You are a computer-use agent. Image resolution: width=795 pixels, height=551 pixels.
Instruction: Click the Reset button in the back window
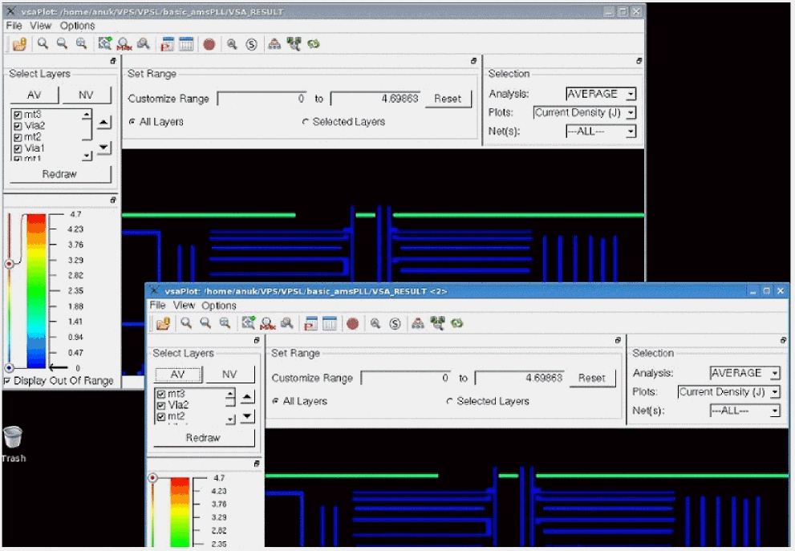pos(448,99)
